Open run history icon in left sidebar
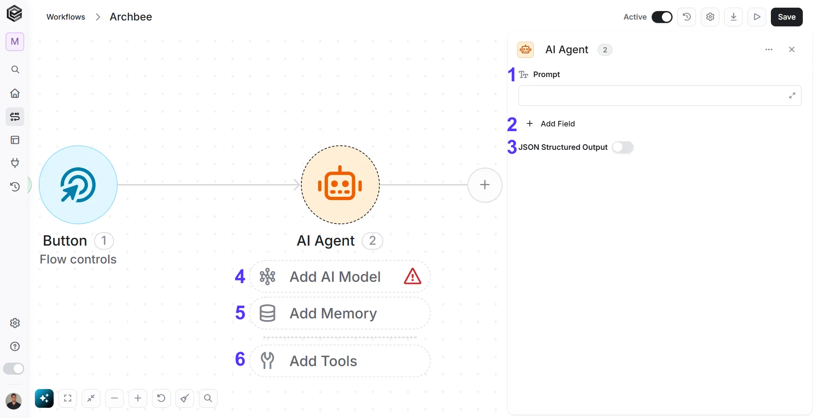 pyautogui.click(x=15, y=186)
